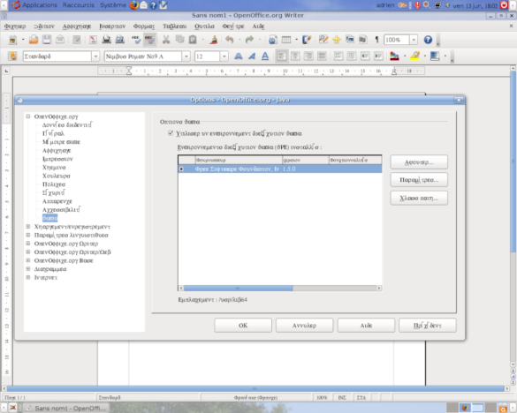Toggle Justified alignment button

(322, 56)
